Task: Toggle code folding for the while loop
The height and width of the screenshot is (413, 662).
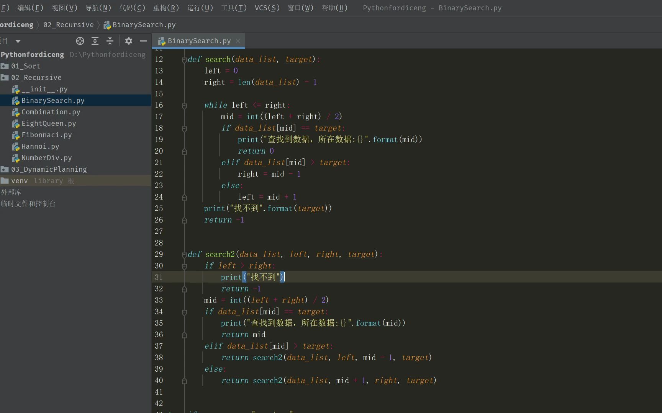Action: tap(184, 106)
